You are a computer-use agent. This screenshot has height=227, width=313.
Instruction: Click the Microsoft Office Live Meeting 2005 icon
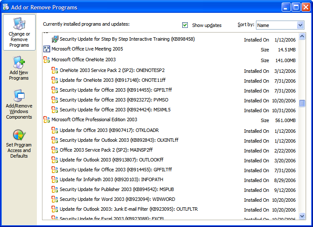click(46, 49)
